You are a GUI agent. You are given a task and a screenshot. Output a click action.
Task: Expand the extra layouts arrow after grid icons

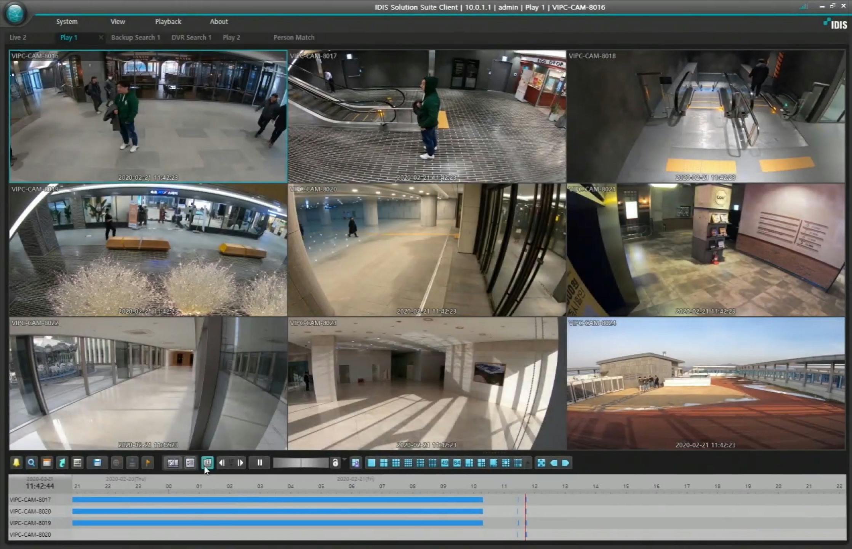tap(528, 462)
